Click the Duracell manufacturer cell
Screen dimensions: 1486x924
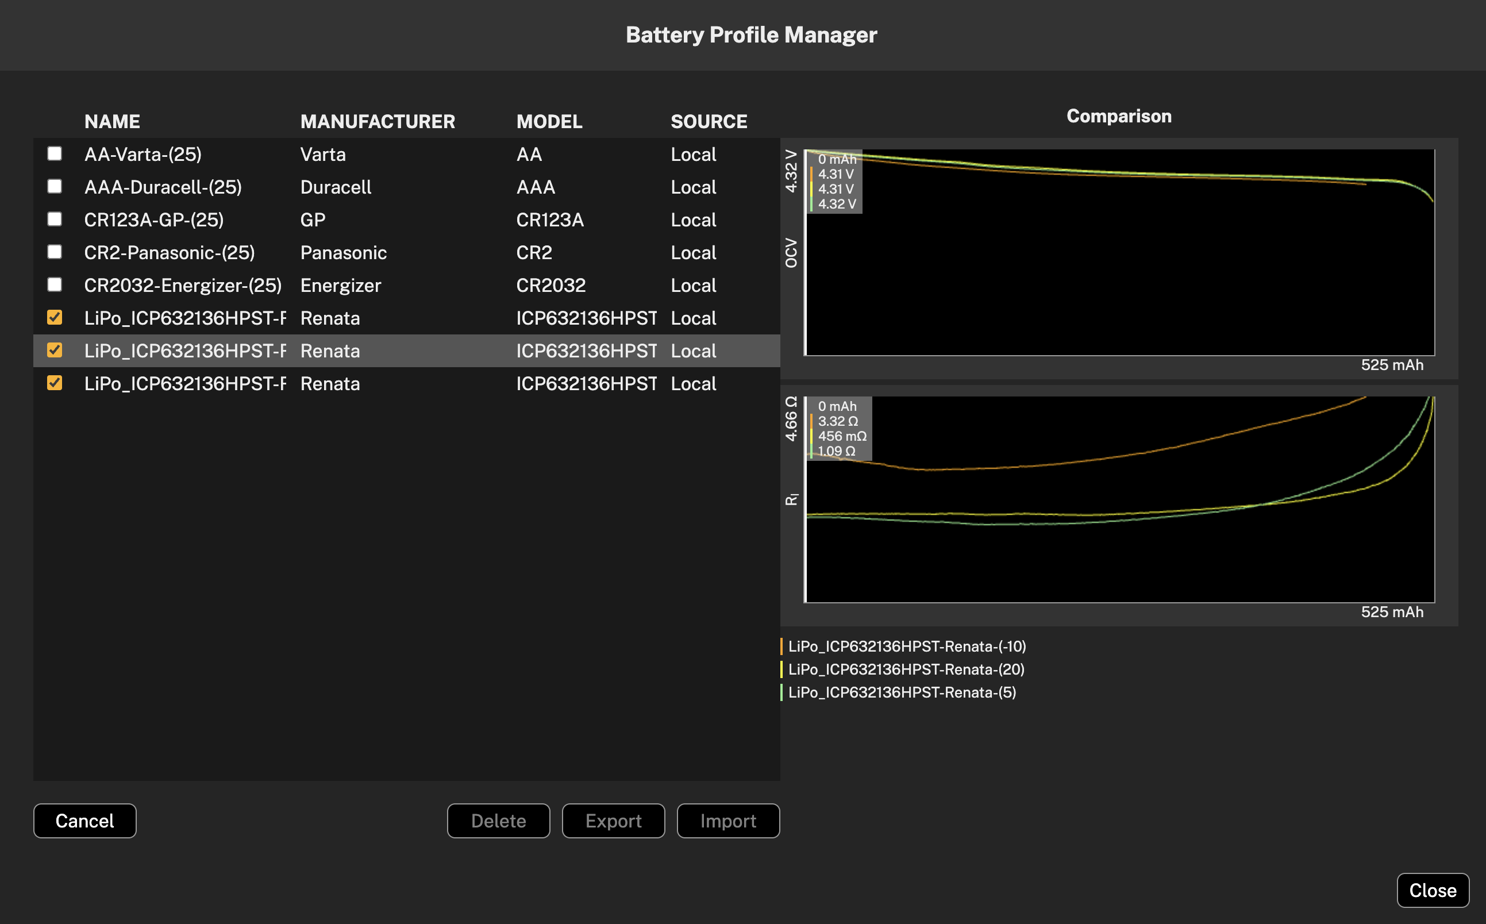coord(336,187)
